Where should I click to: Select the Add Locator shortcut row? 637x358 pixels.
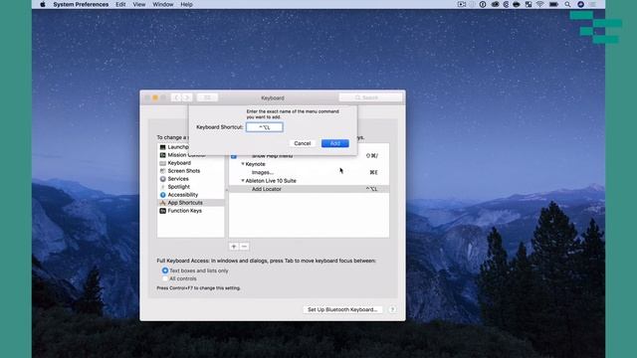309,189
